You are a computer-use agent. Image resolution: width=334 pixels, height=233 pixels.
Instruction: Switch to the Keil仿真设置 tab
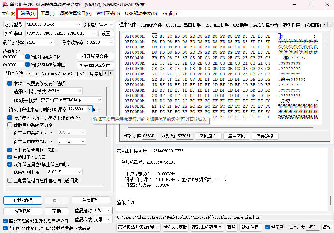[265, 25]
